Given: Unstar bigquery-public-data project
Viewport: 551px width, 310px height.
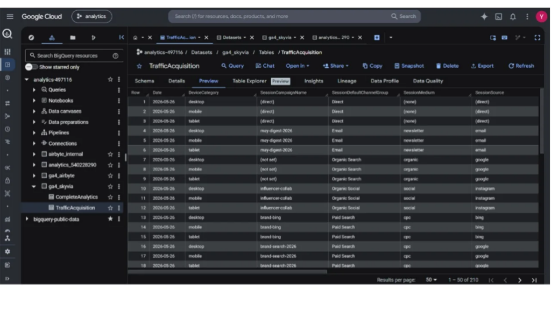Looking at the screenshot, I should [x=110, y=219].
